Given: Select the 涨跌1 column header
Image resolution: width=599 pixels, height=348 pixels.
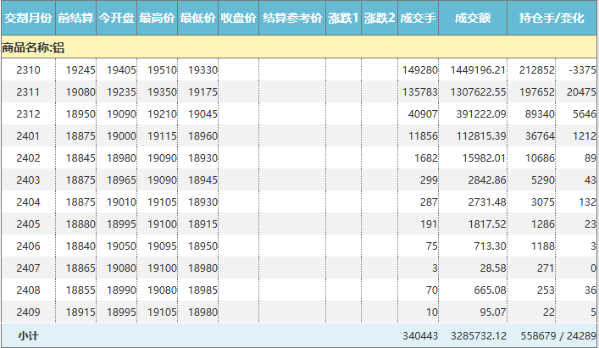Looking at the screenshot, I should pos(343,18).
